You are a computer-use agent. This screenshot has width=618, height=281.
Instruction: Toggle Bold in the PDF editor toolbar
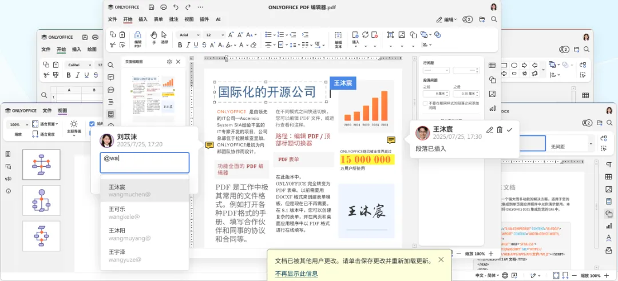180,45
